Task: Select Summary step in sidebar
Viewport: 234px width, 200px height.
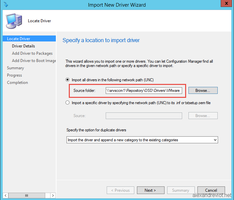Action: coord(15,68)
